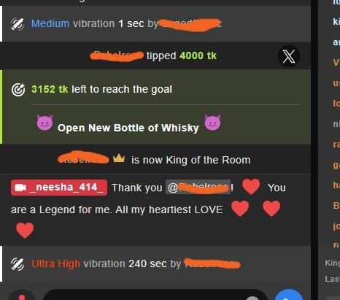Click the message input field
The width and height of the screenshot is (340, 300).
coord(155,295)
